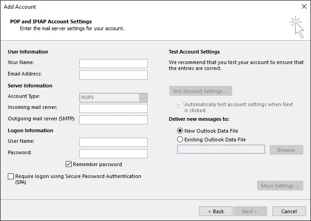Click the Email Address input field
The width and height of the screenshot is (311, 221).
point(113,75)
